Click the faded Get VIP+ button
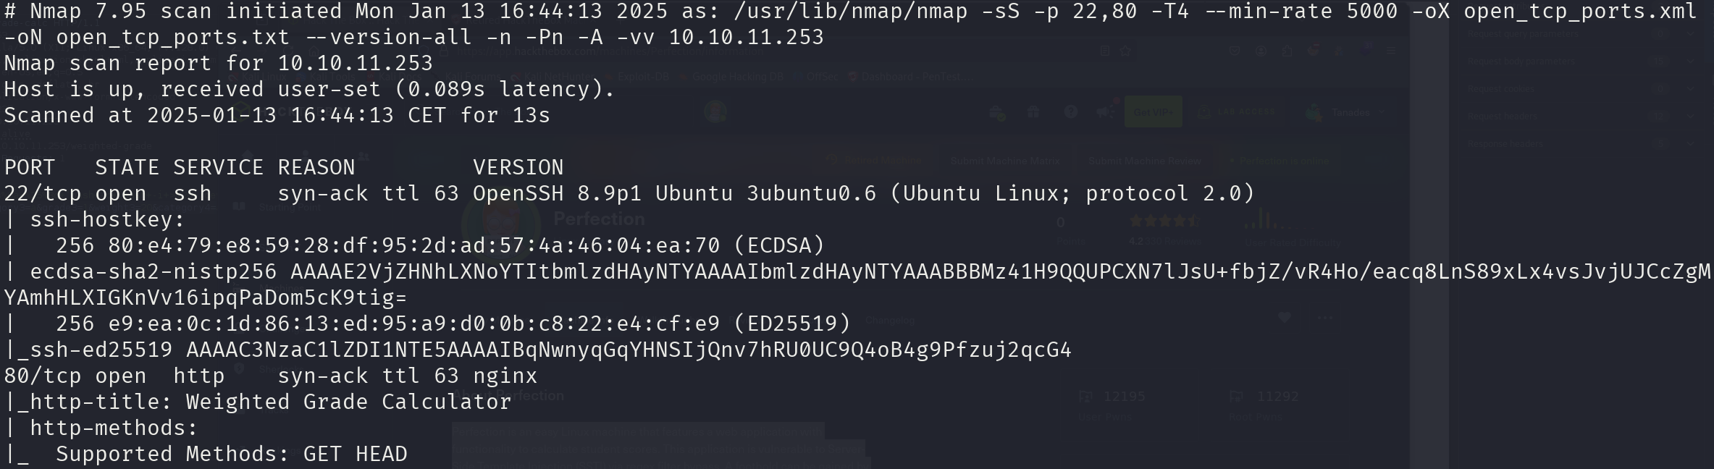 pos(1153,112)
